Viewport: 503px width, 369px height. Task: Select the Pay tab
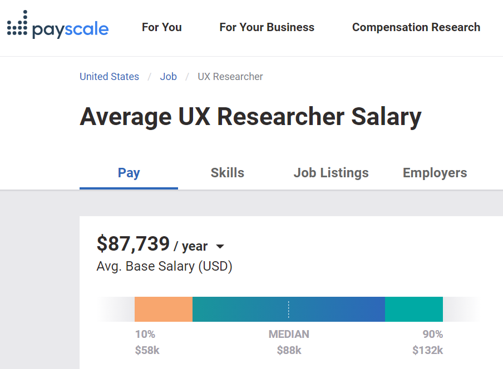point(129,173)
